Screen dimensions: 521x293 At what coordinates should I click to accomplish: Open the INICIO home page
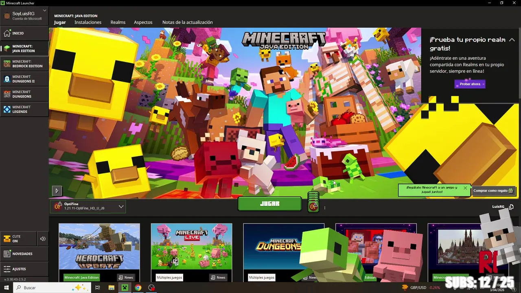pyautogui.click(x=24, y=33)
